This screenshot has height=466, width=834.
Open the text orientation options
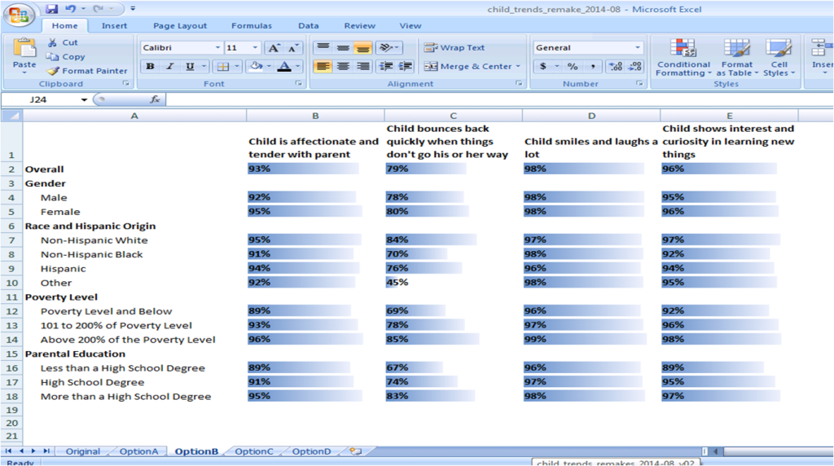tap(388, 48)
